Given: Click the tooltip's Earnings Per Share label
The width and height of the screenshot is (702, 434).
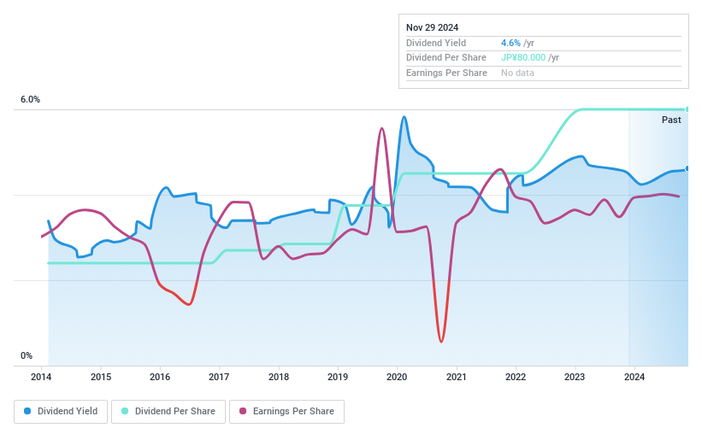Looking at the screenshot, I should point(446,73).
